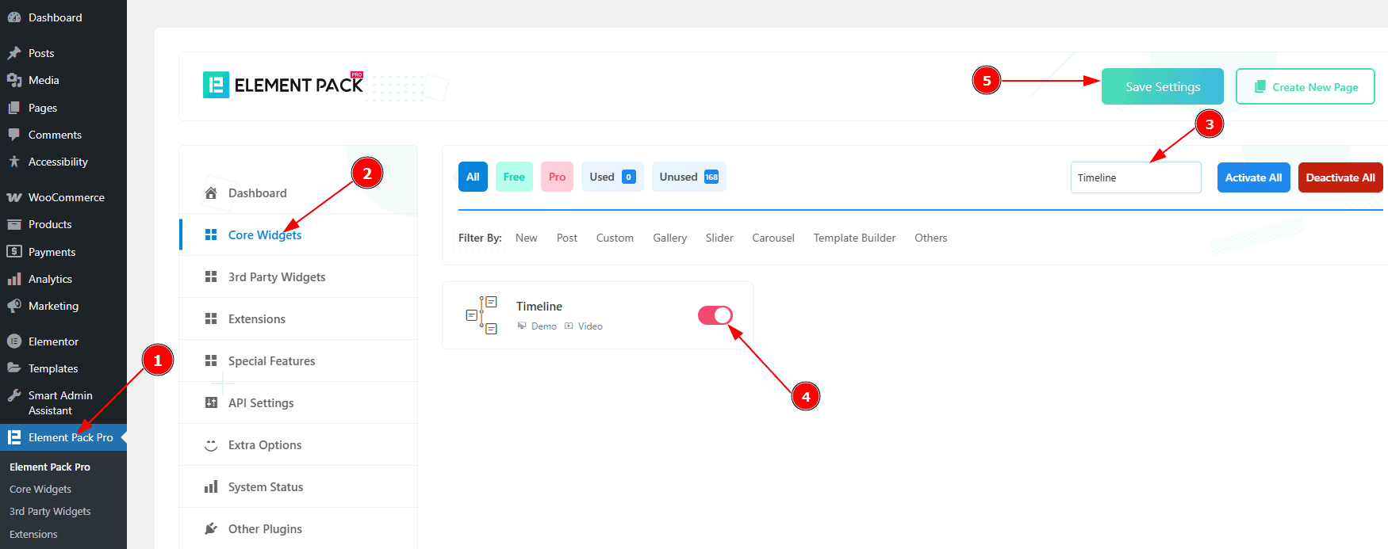
Task: Switch to the Extensions tab
Action: tap(298, 318)
